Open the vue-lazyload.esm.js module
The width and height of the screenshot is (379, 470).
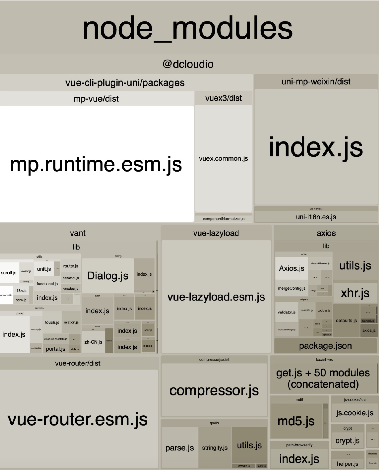click(216, 297)
